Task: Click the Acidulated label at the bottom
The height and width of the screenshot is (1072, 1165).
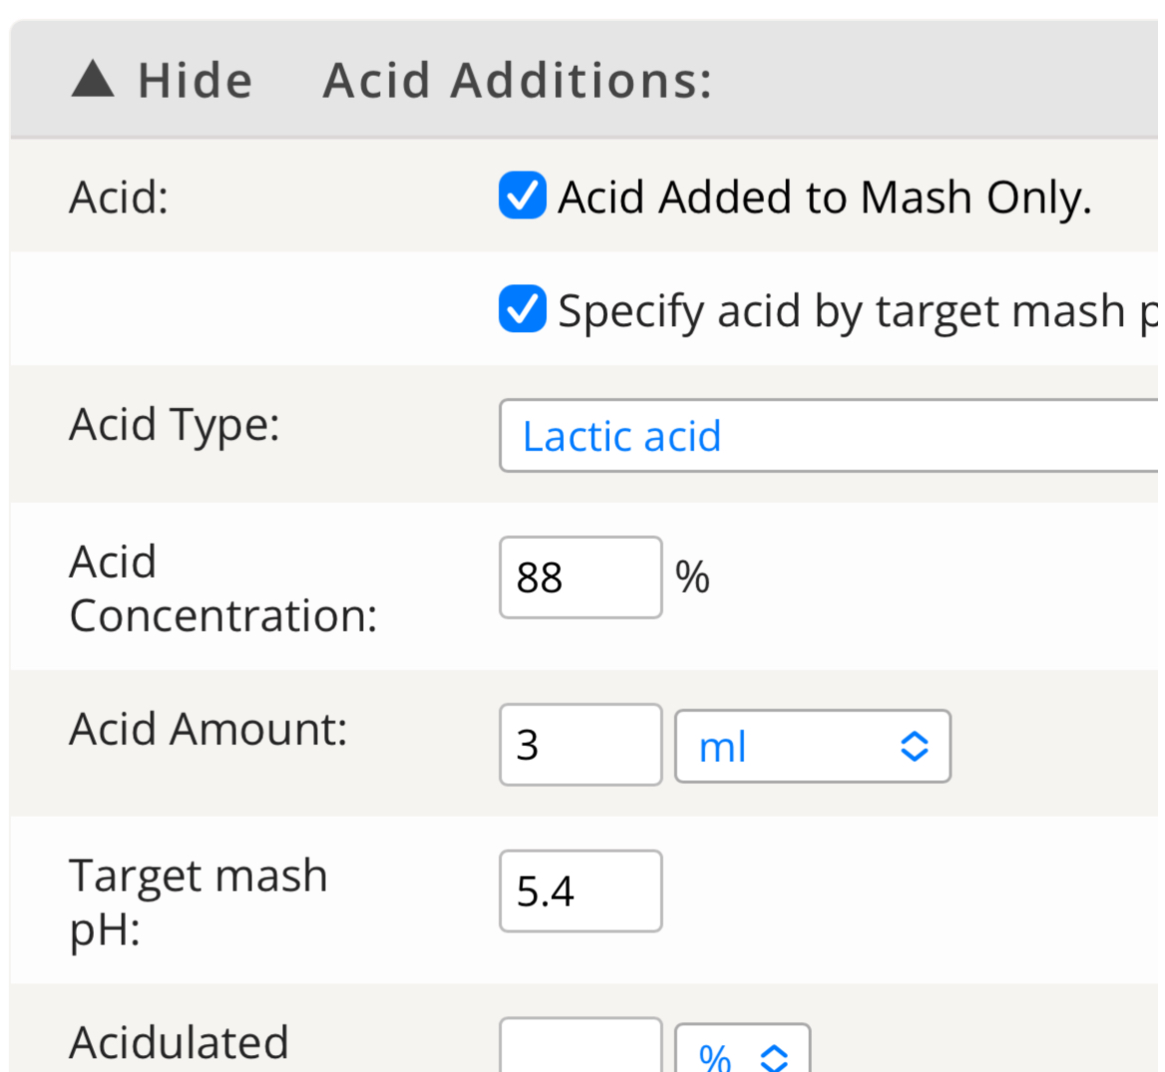Action: [x=179, y=1043]
